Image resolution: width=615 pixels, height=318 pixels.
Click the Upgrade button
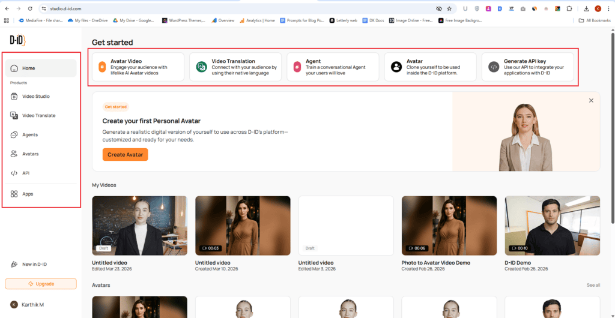[41, 284]
